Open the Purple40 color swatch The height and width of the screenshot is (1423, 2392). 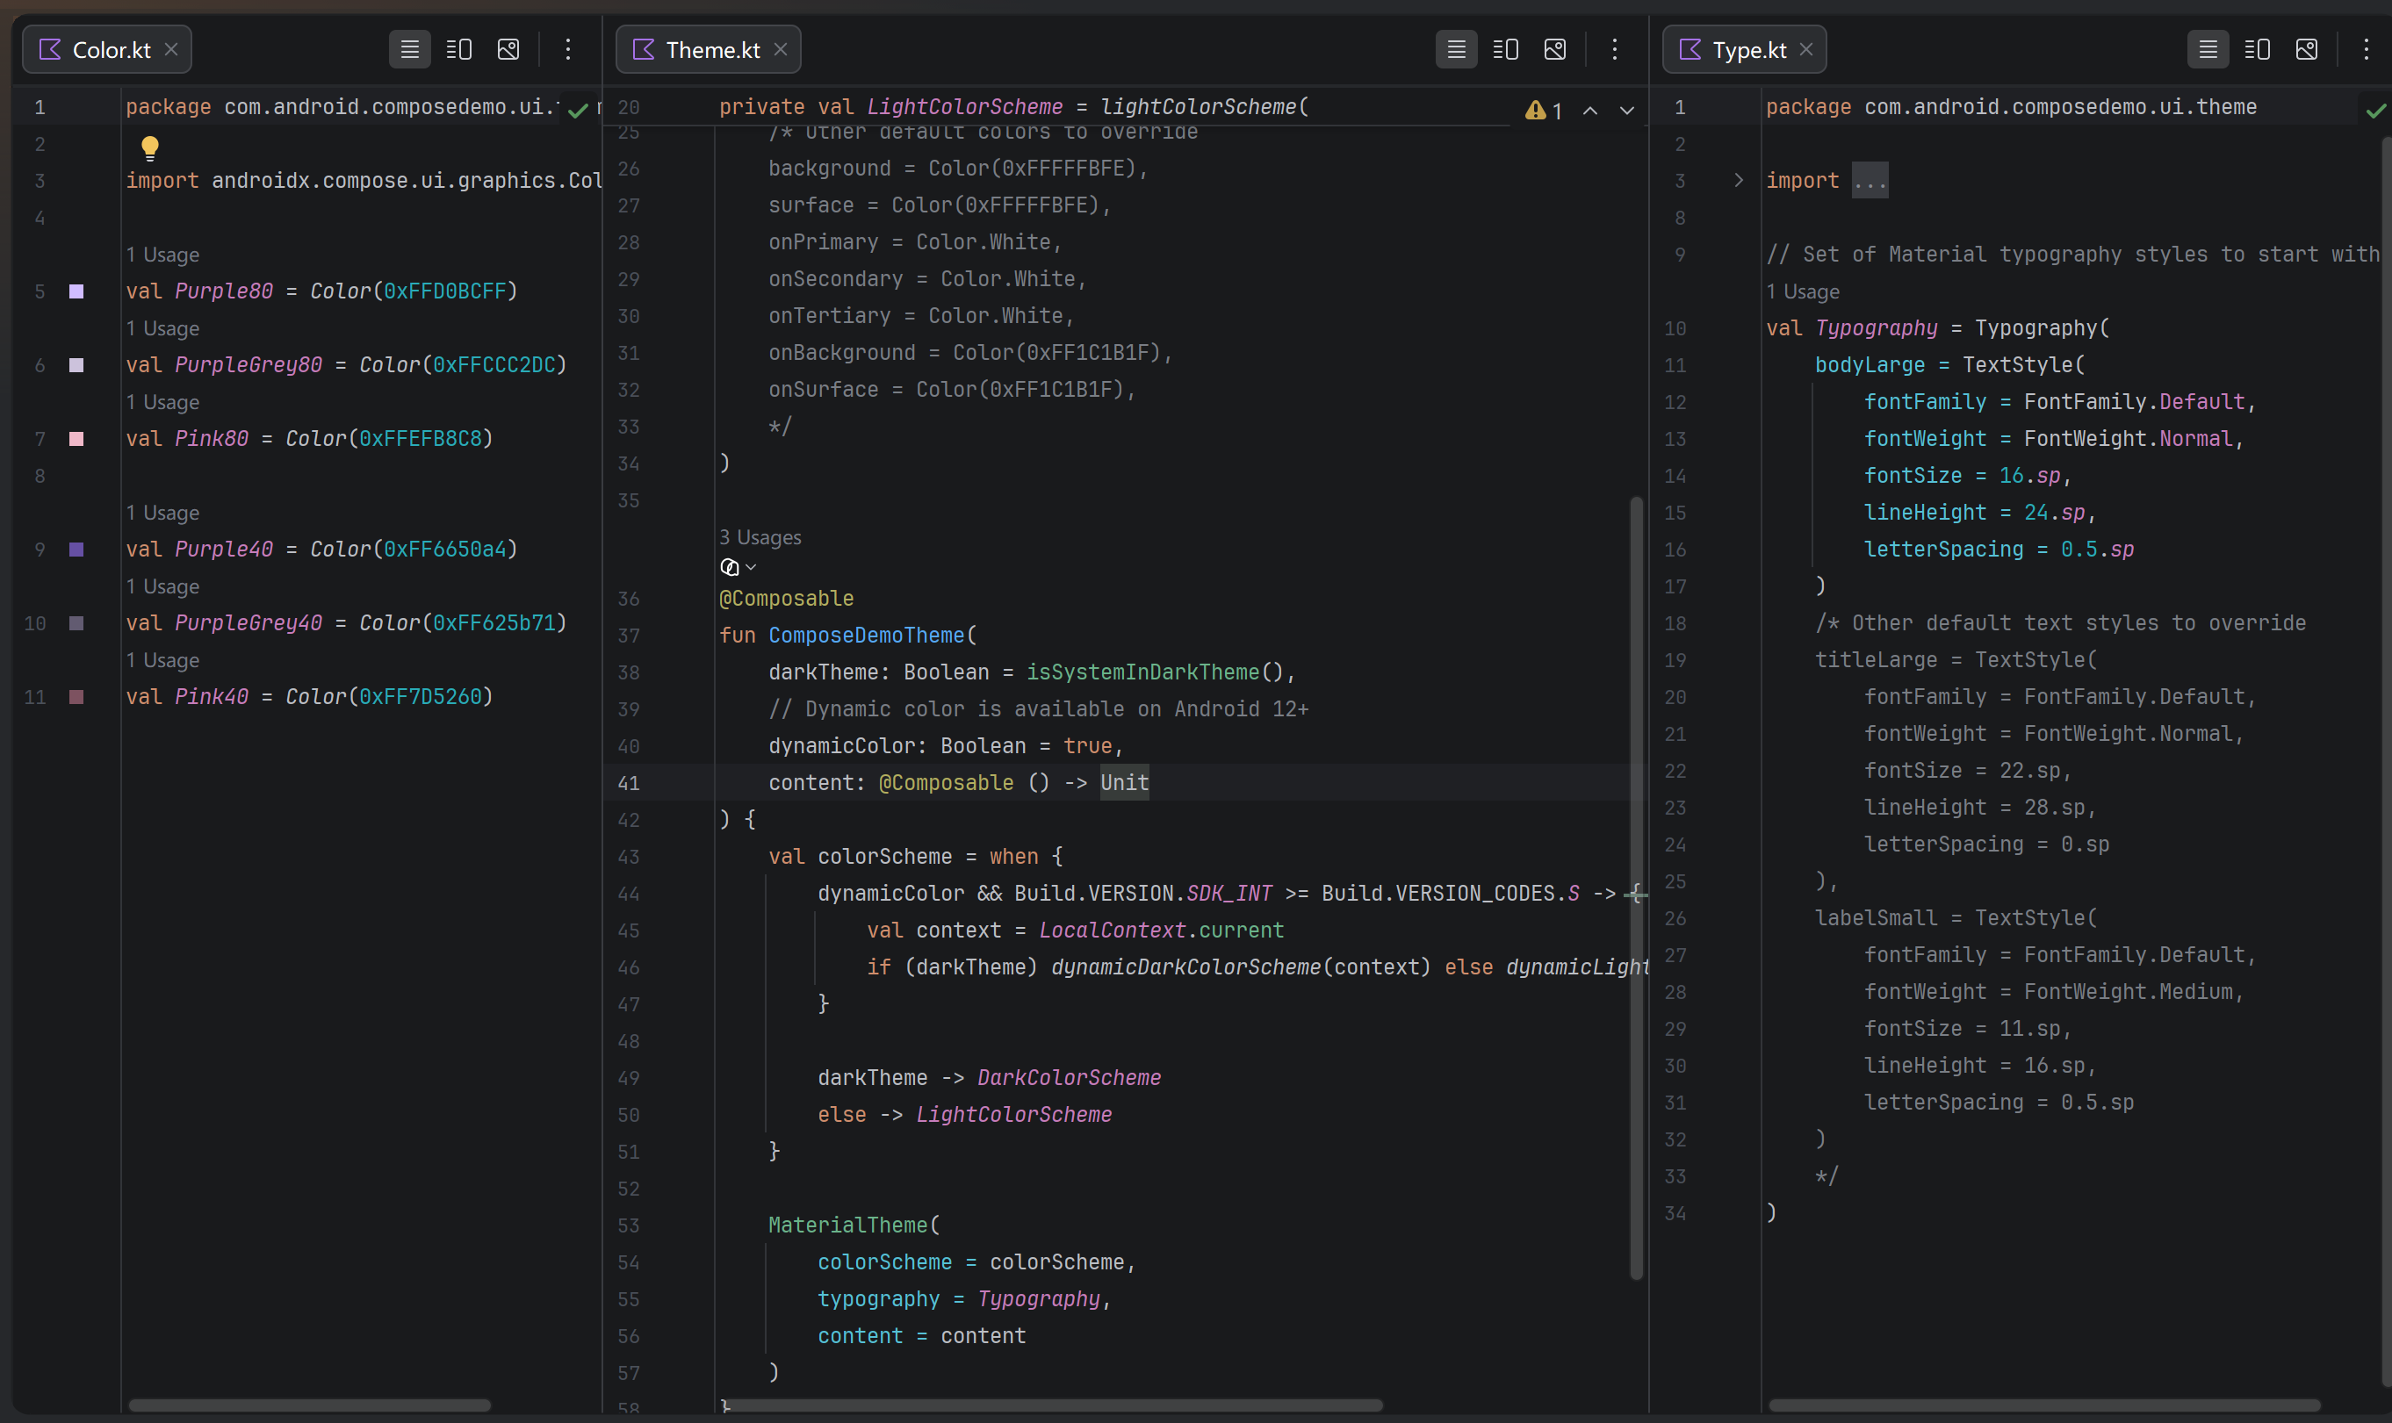tap(76, 550)
